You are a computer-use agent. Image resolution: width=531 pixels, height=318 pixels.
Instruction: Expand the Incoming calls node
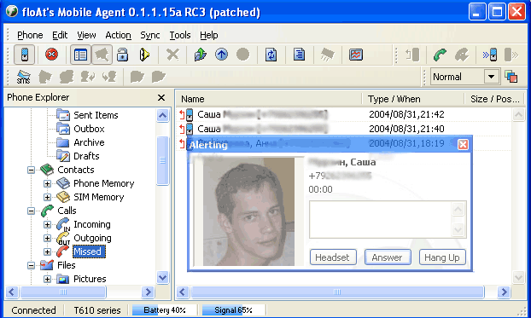[x=48, y=224]
